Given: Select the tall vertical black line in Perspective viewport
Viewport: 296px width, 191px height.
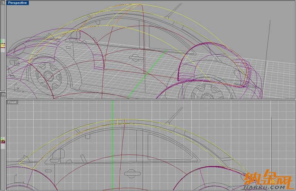Looking at the screenshot, I should [267, 59].
